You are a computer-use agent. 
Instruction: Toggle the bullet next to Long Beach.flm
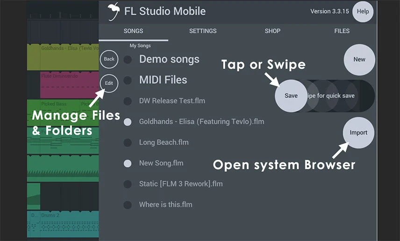click(128, 143)
